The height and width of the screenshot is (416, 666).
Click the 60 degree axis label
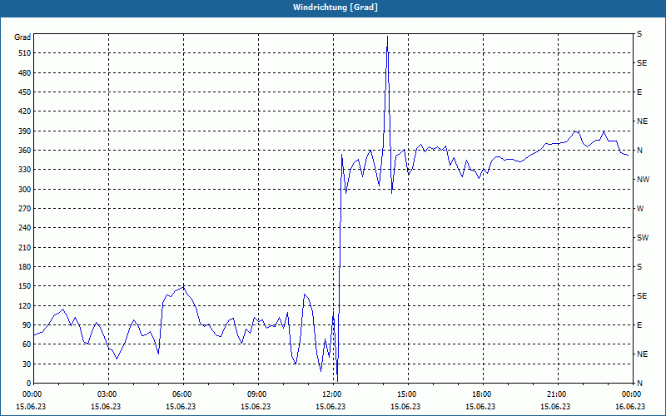[x=27, y=344]
